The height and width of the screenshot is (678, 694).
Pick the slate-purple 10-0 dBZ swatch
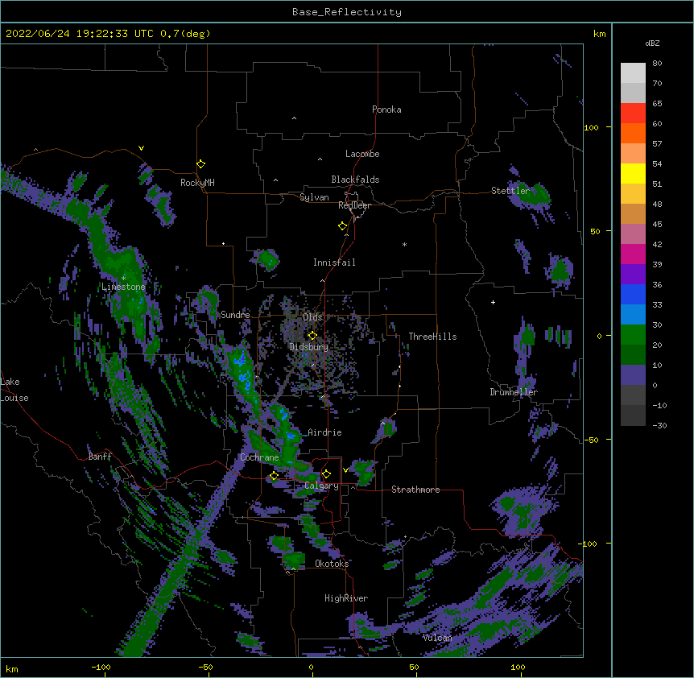pyautogui.click(x=633, y=375)
